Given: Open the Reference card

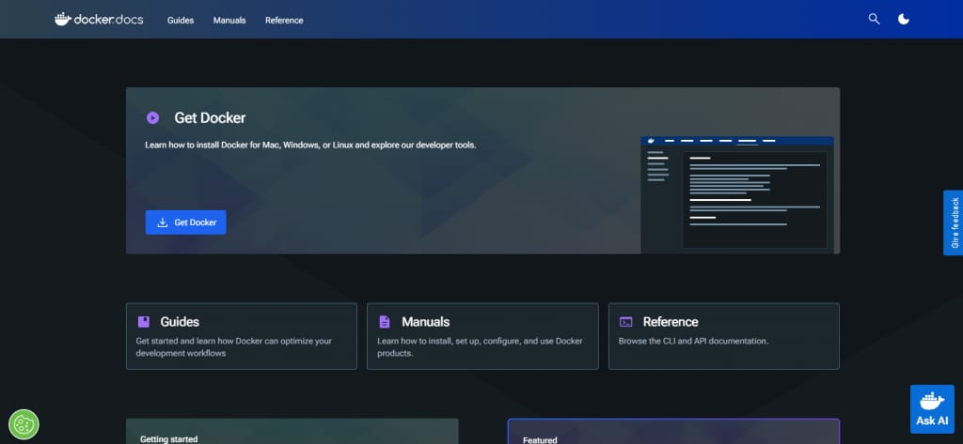Looking at the screenshot, I should pos(724,336).
